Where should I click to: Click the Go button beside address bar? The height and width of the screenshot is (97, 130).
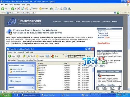point(119,13)
